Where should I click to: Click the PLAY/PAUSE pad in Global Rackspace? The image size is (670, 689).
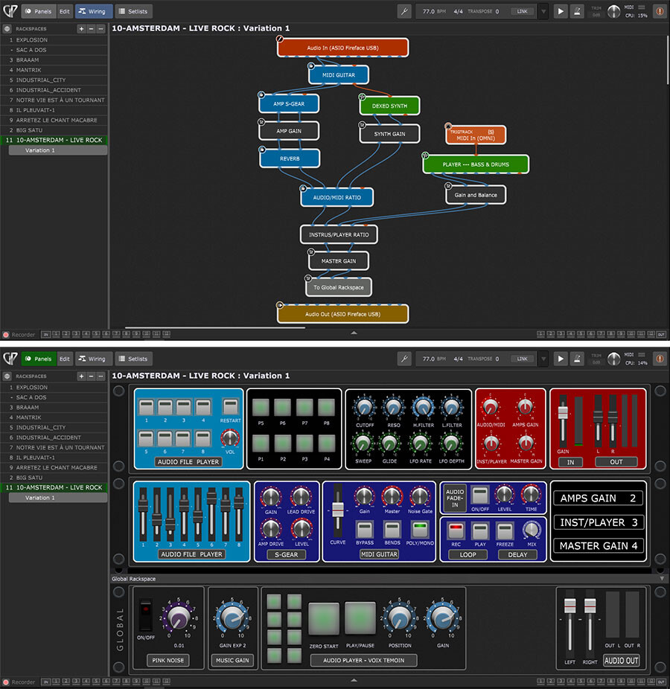(360, 619)
